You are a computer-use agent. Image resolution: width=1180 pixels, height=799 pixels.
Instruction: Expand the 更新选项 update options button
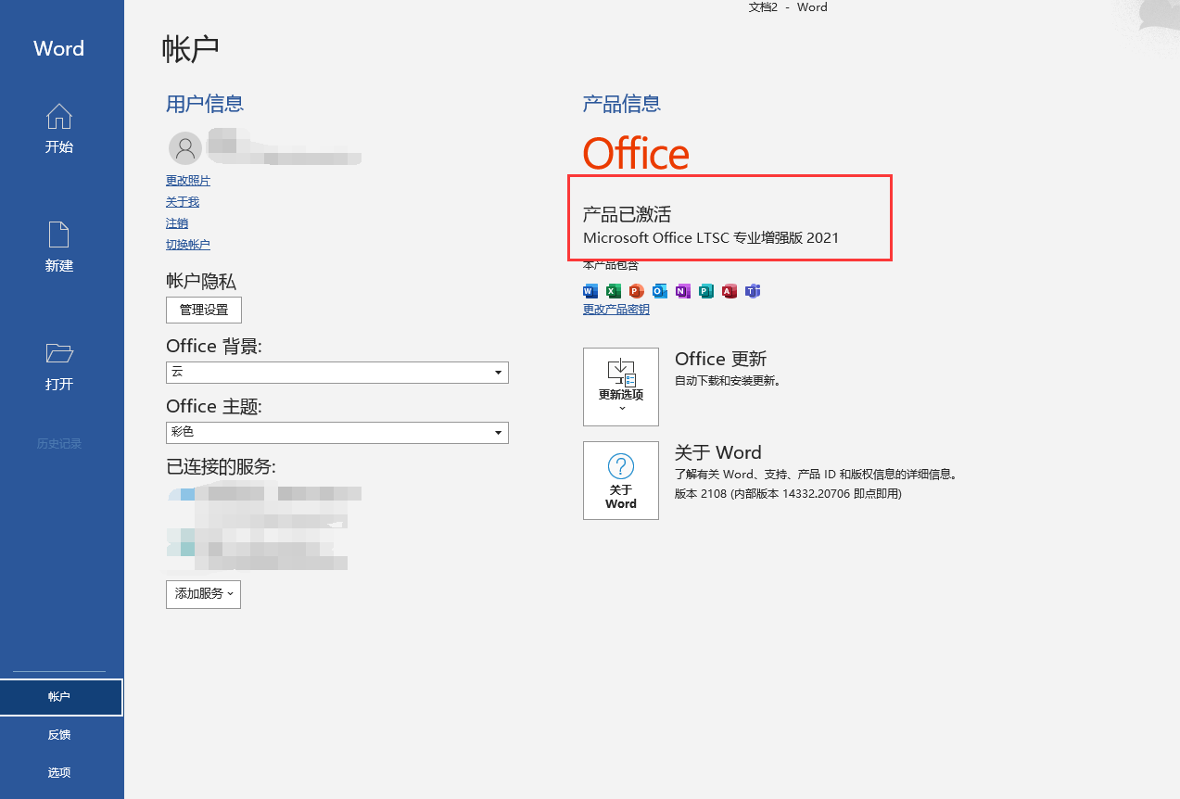pyautogui.click(x=621, y=387)
